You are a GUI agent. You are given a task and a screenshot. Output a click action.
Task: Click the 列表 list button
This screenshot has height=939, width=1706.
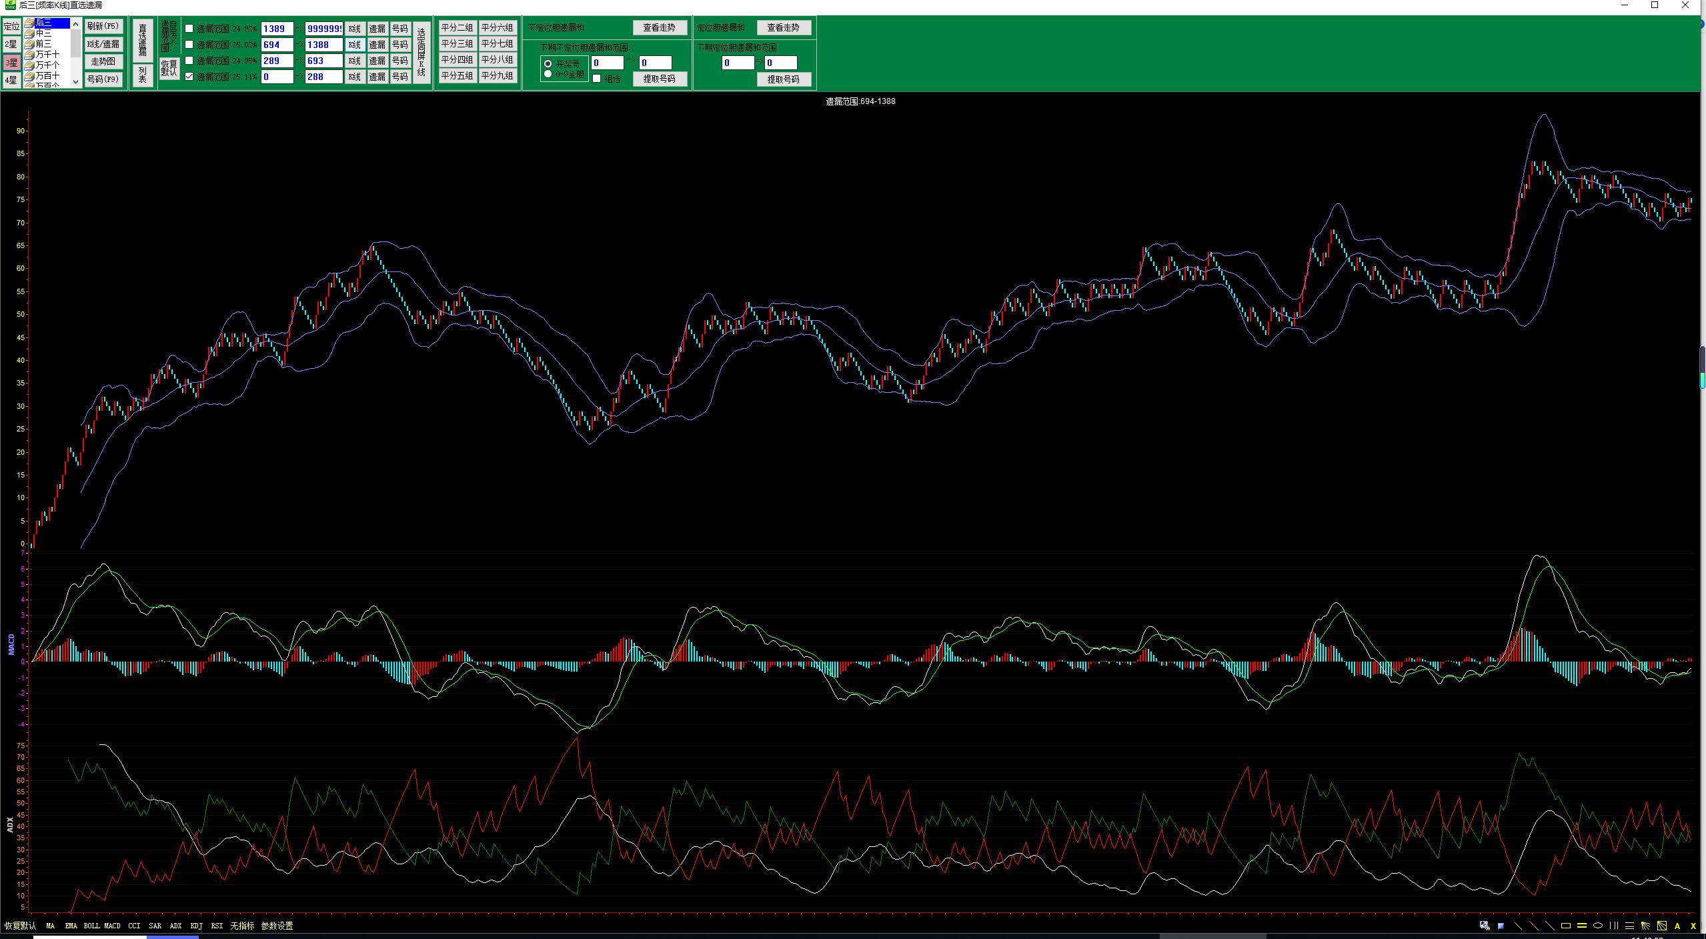(143, 75)
